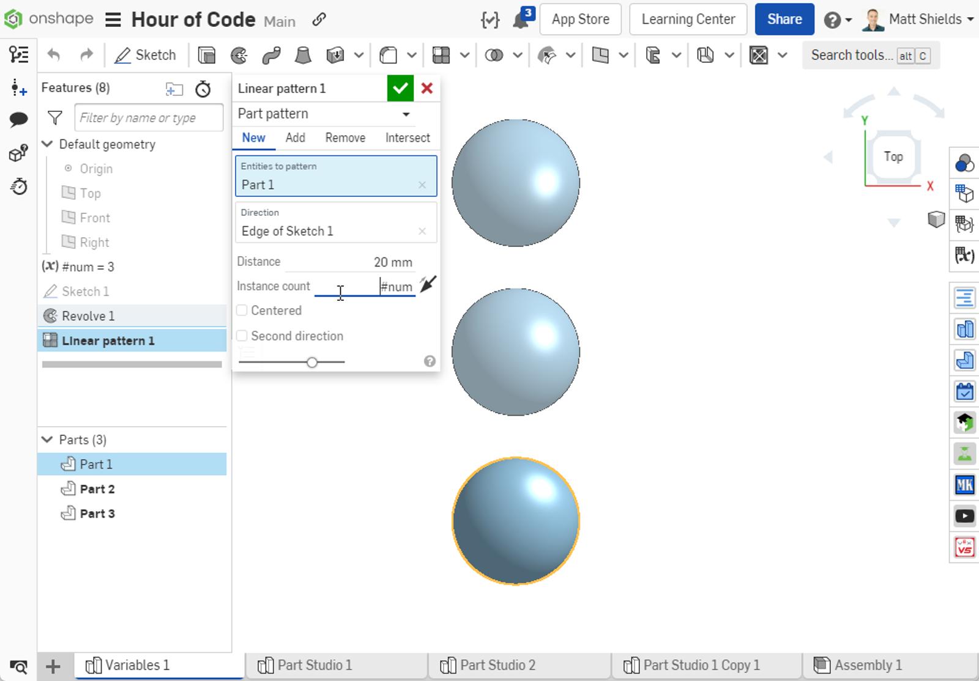Click the Undo arrow icon

(54, 55)
